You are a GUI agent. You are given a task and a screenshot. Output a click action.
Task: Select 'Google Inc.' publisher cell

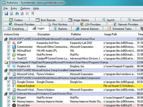point(76,82)
